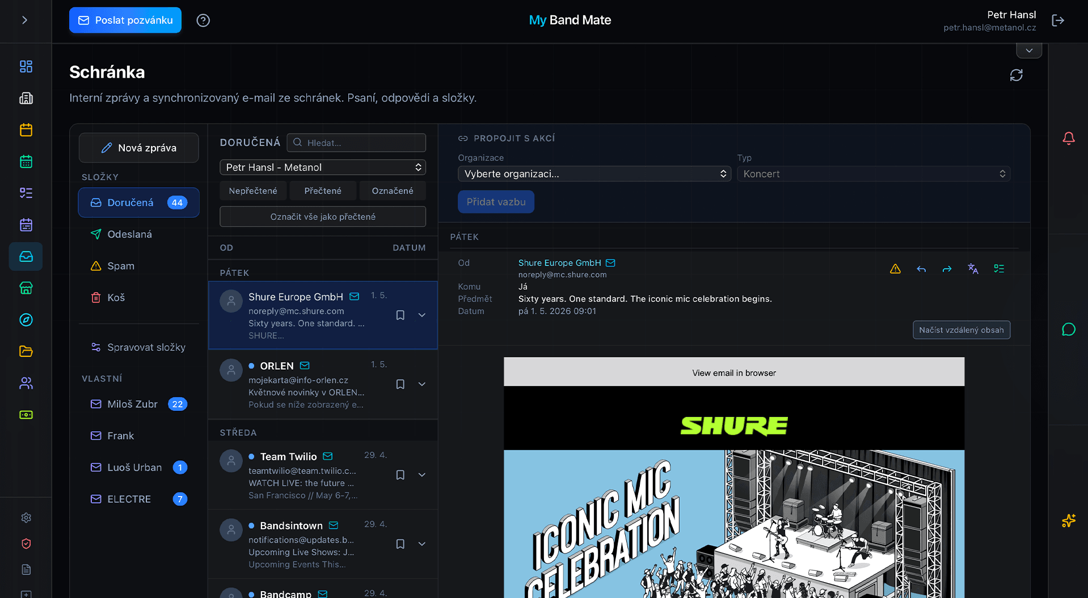
Task: Open the chat bubble icon on right edge
Action: pos(1069,330)
